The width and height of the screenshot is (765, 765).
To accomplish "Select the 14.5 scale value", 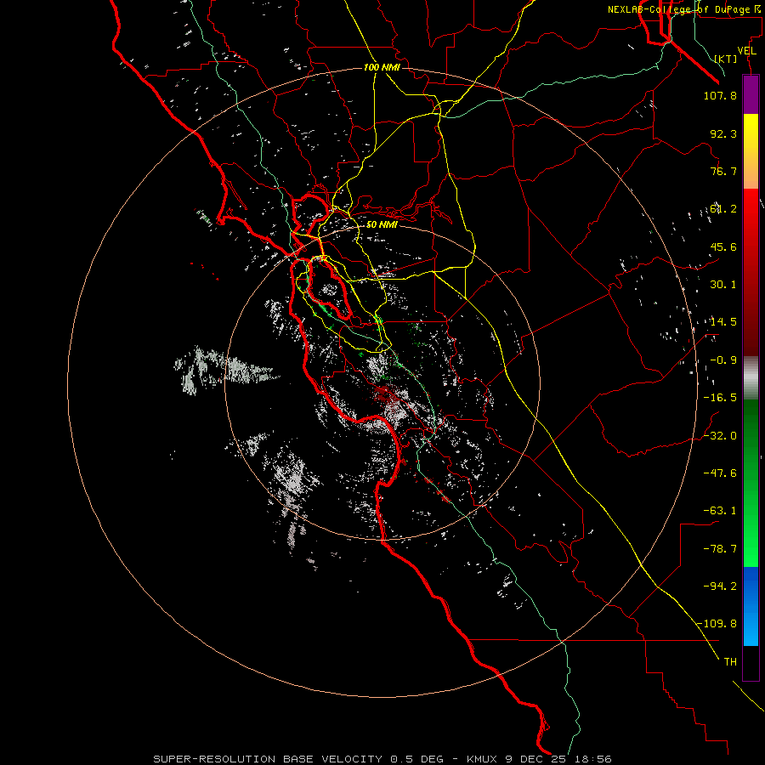I will [x=723, y=322].
